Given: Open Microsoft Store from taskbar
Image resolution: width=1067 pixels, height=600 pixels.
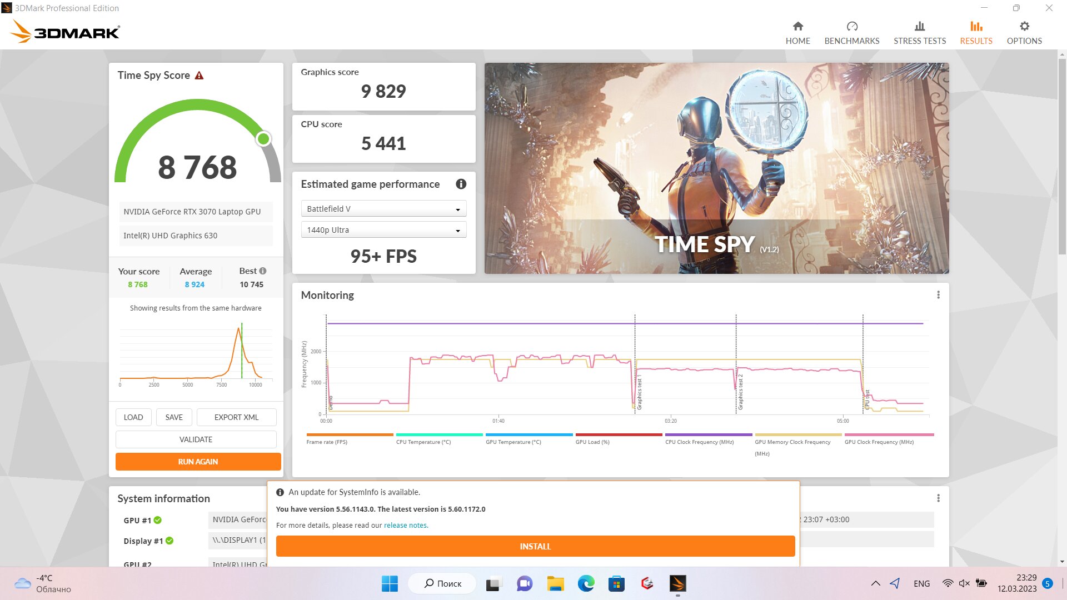Looking at the screenshot, I should click(x=616, y=583).
